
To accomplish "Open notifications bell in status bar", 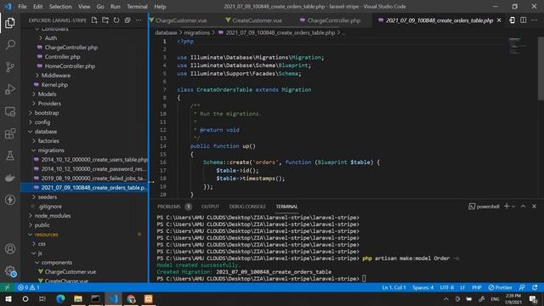I will click(535, 287).
